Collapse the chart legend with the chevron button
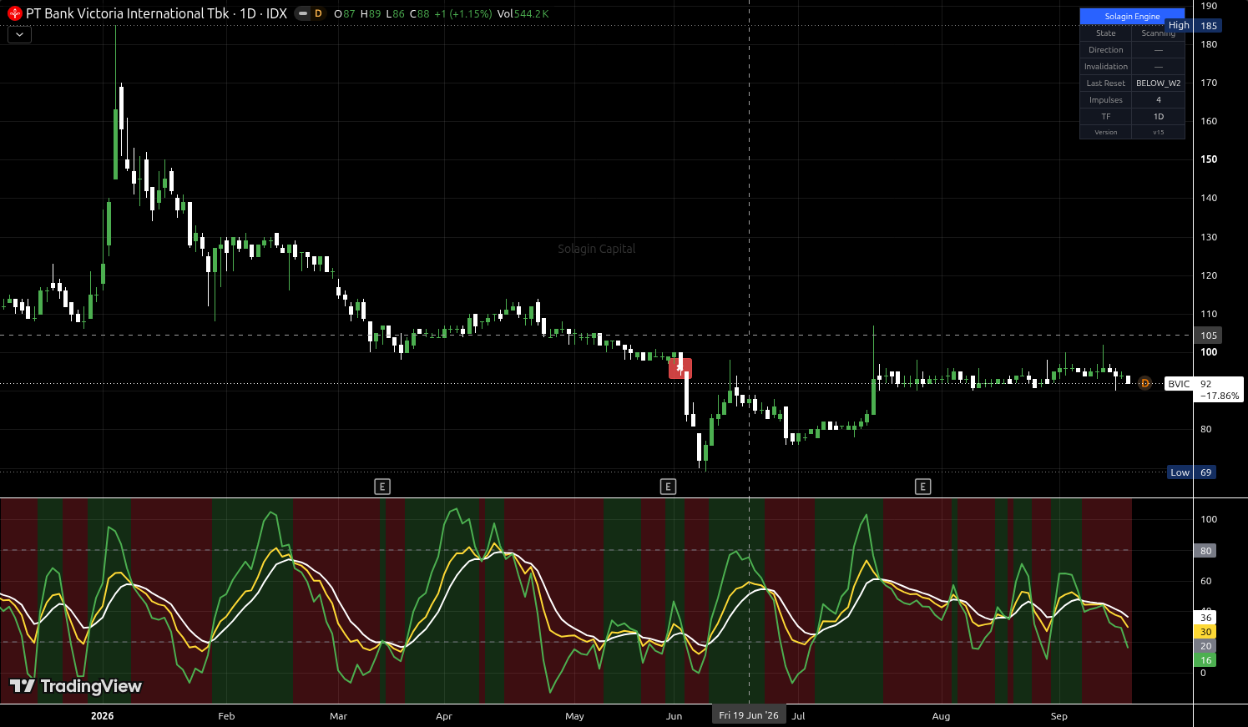The height and width of the screenshot is (727, 1248). pos(19,34)
